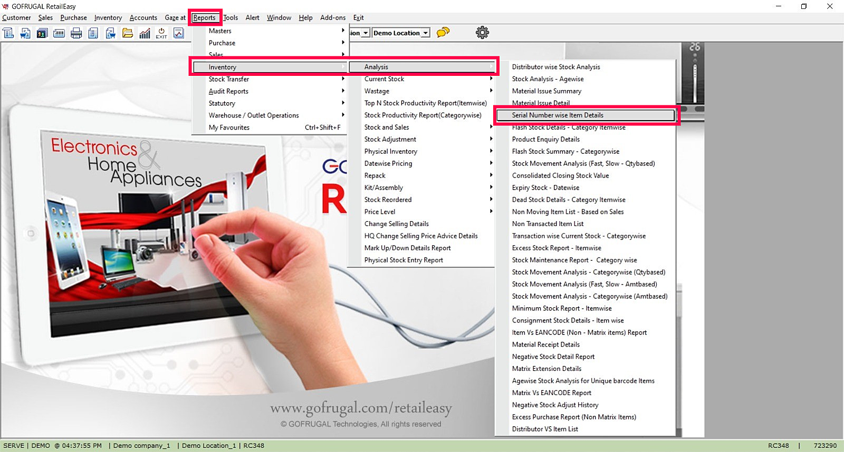Select Dead Stock Details - Category Itemwise
The image size is (844, 452).
586,200
